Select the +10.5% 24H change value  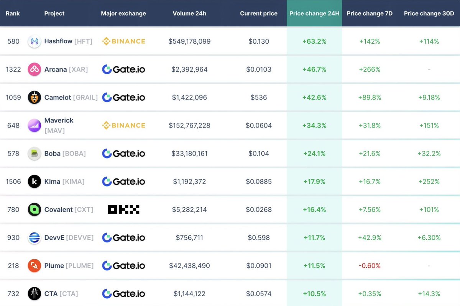pyautogui.click(x=314, y=294)
